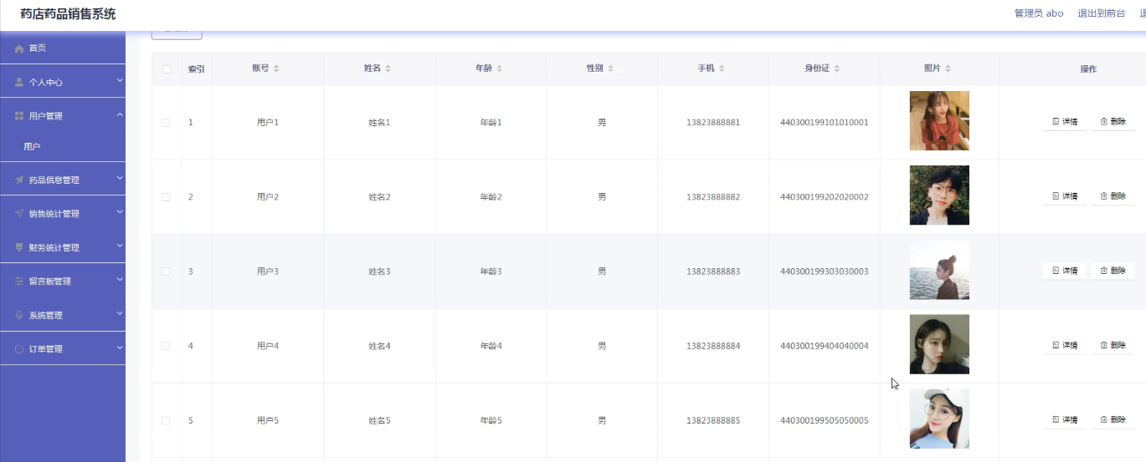The image size is (1146, 462).
Task: Click the icon beside 财务统计管理
Action: click(19, 247)
